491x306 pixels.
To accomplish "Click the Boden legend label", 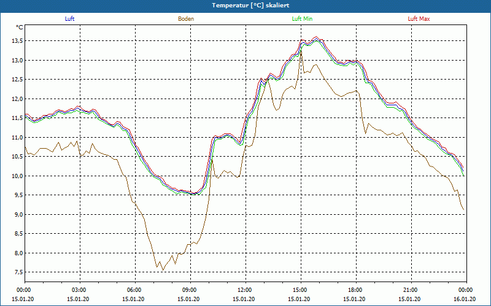I will 186,19.
